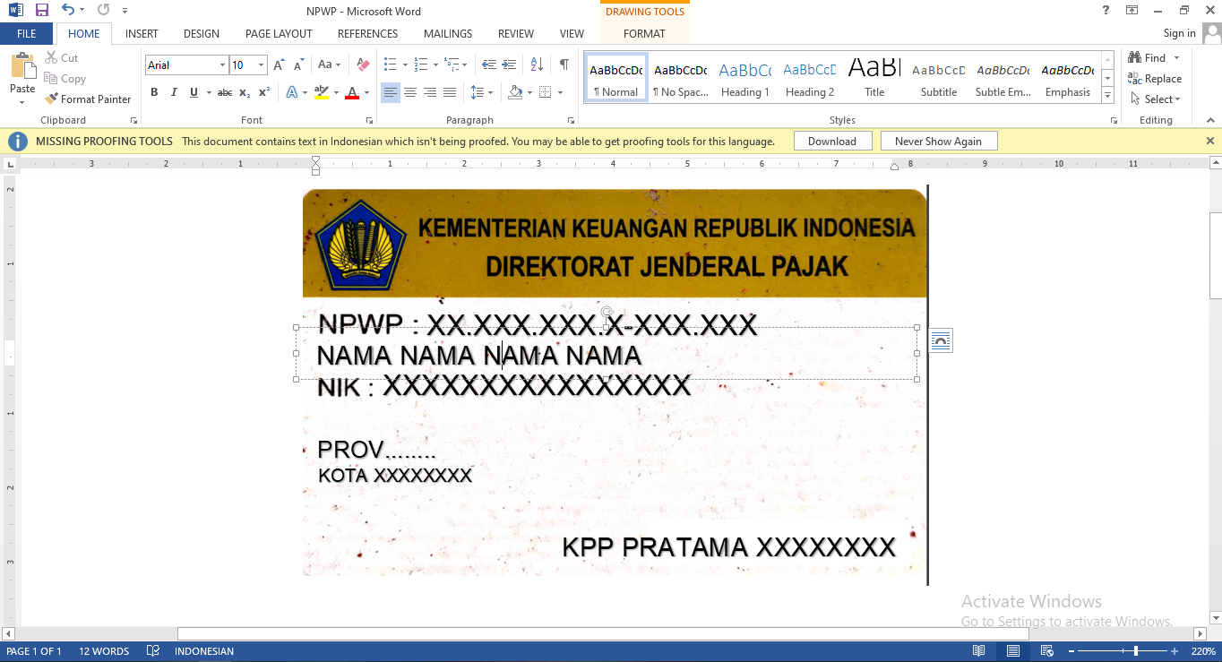
Task: Apply superscript formatting
Action: pos(262,92)
